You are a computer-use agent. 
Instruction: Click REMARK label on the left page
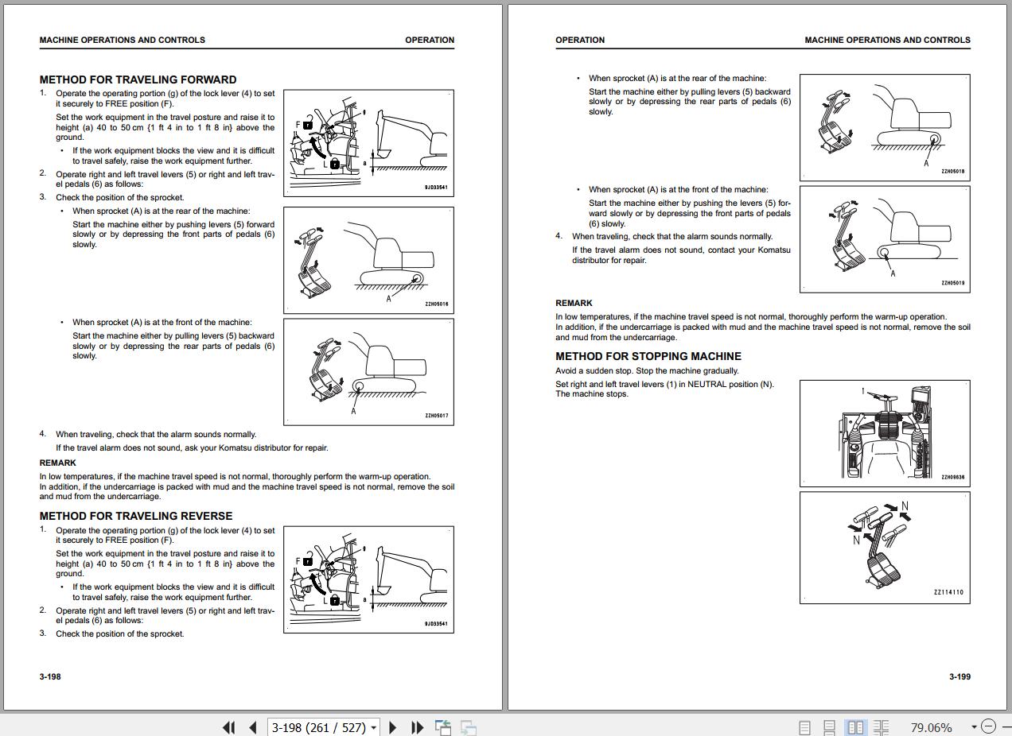[x=58, y=463]
